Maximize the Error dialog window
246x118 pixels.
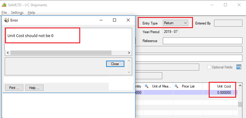[115, 20]
